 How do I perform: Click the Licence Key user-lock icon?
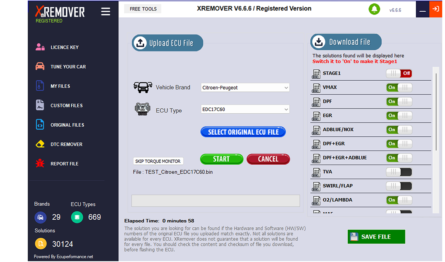[x=40, y=47]
